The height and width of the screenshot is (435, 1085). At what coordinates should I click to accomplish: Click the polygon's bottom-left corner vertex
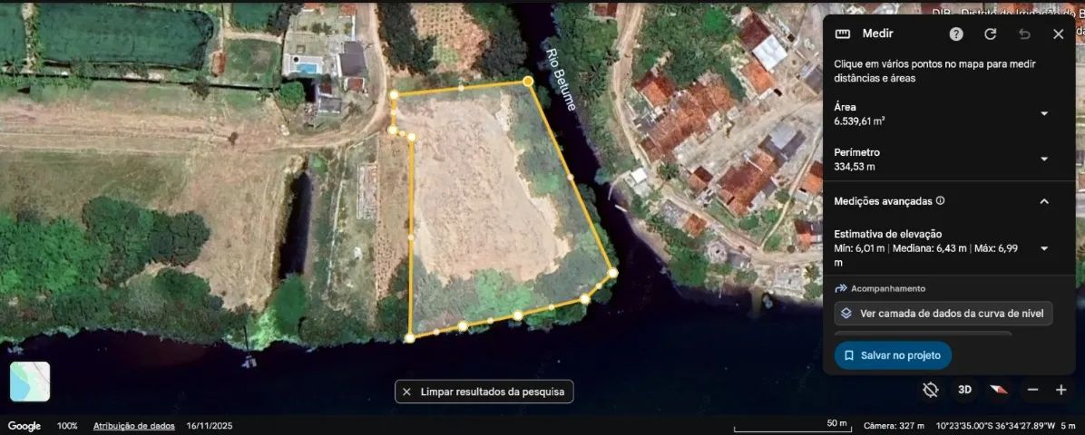coord(410,337)
